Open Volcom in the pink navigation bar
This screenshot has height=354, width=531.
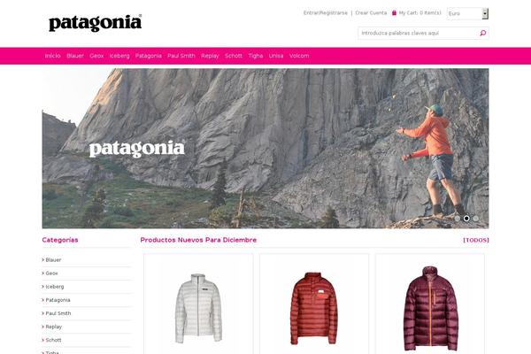coord(299,56)
